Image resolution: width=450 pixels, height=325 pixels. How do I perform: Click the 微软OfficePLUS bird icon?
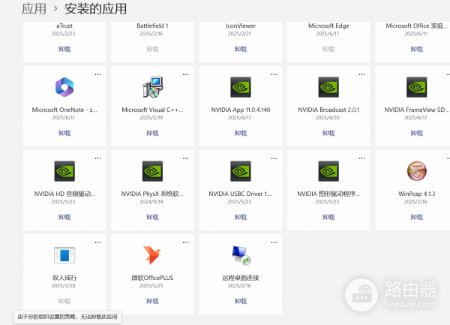[x=152, y=255]
